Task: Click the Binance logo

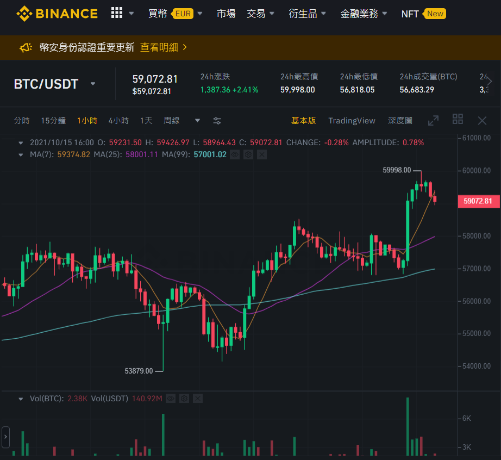Action: click(57, 14)
